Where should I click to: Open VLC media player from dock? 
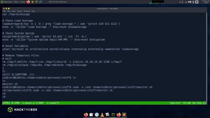(x=102, y=115)
